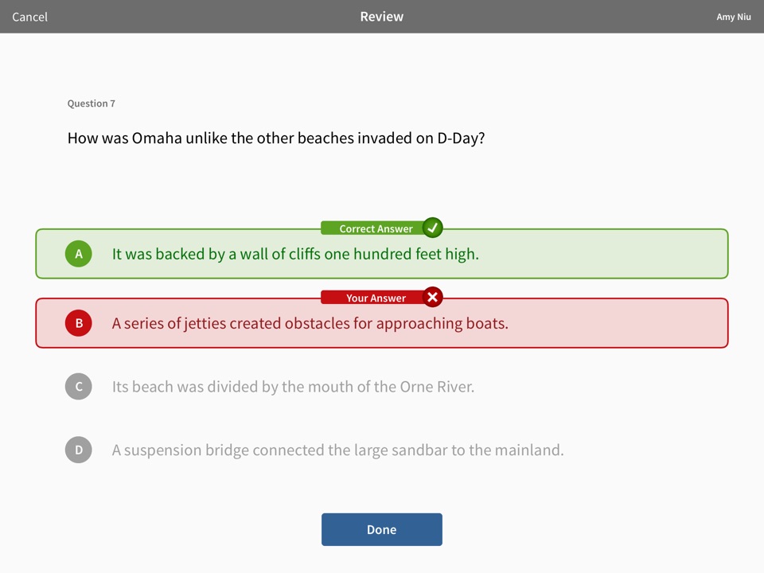The height and width of the screenshot is (573, 764).
Task: Select the green A circle option
Action: (79, 254)
